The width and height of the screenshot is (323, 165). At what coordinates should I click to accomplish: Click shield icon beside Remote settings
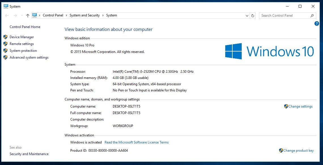6,44
